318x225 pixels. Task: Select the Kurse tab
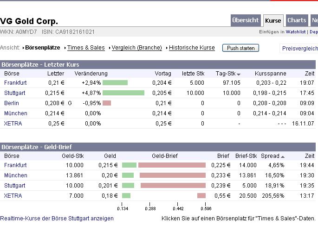(x=273, y=21)
